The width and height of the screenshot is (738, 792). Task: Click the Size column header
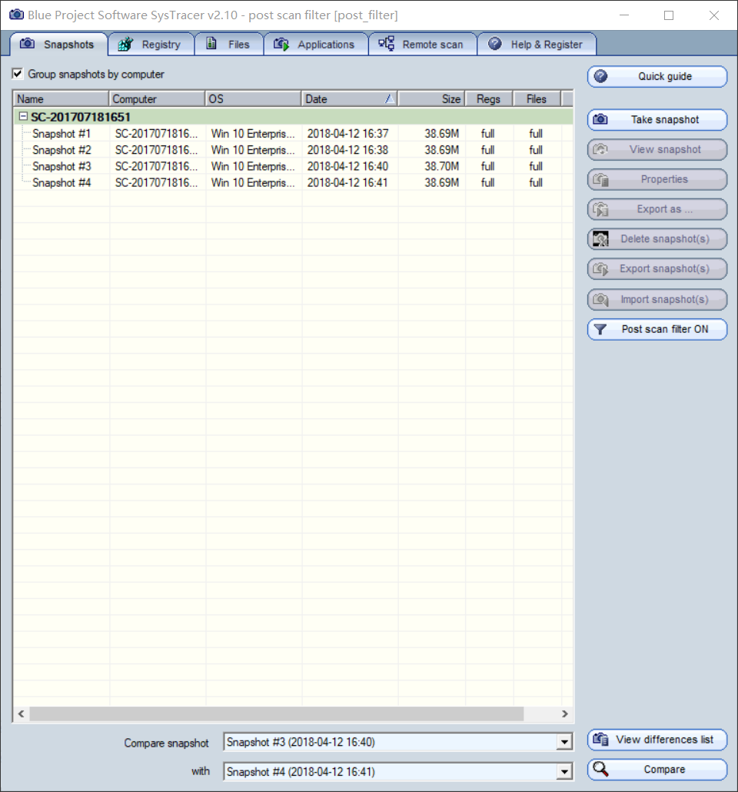click(431, 98)
